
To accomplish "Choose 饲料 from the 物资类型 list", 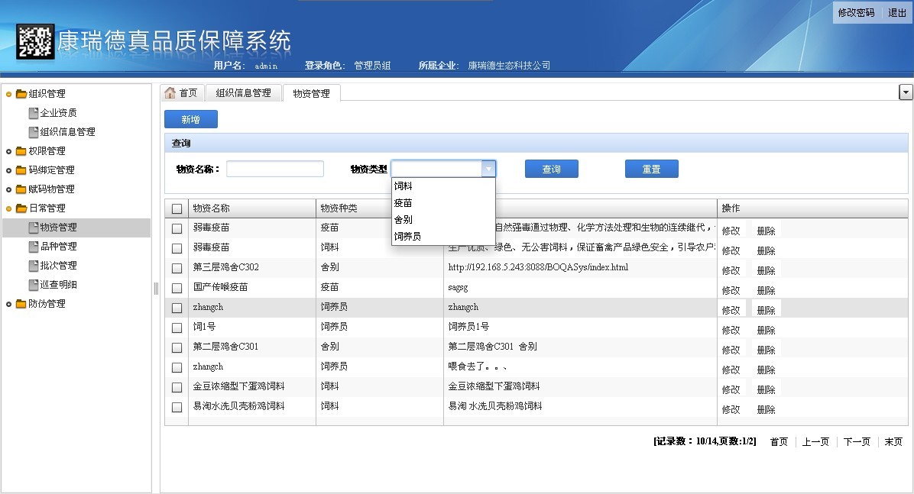I will coord(443,186).
